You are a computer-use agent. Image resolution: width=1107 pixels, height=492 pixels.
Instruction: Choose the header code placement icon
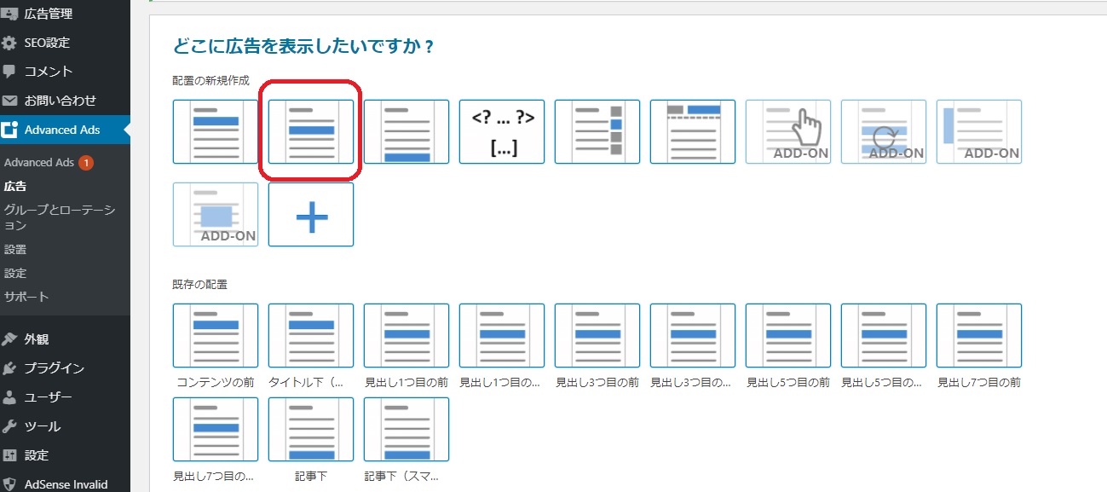[693, 131]
